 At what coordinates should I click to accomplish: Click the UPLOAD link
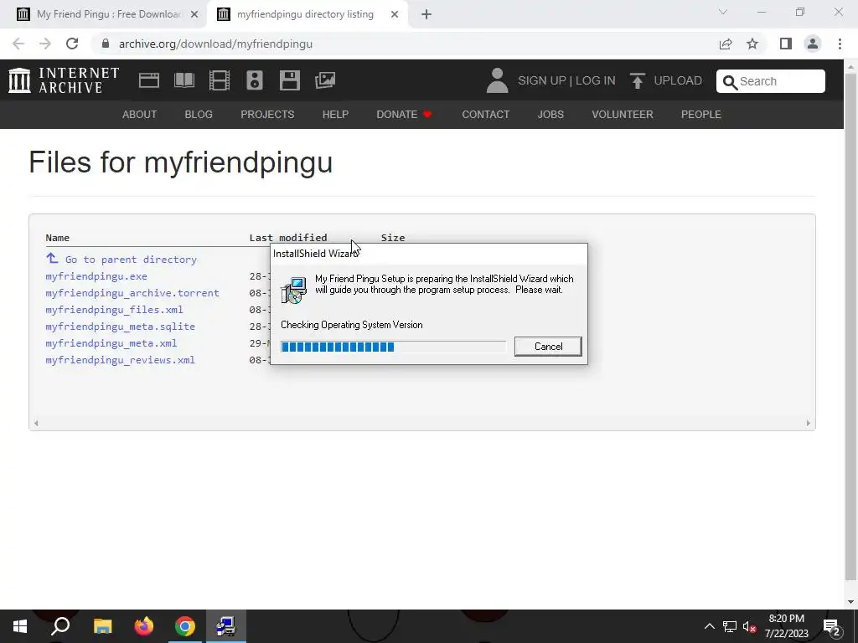pos(677,80)
